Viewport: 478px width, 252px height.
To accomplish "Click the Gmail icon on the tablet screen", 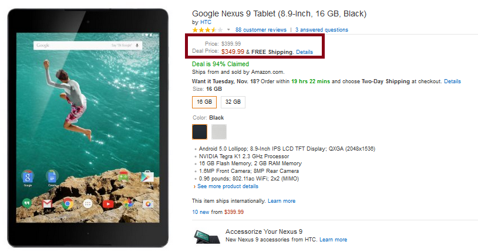I will click(48, 204).
